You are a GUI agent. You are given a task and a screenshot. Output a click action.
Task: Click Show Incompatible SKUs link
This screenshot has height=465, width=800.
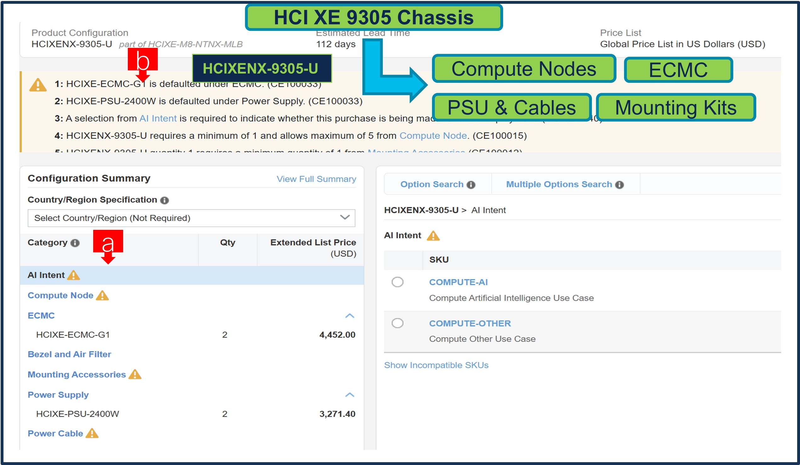pos(436,365)
